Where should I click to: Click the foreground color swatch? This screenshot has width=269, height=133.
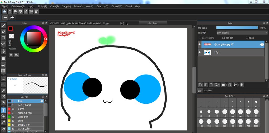[11, 29]
